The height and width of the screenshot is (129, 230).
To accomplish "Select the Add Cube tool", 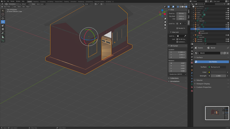I will (x=3, y=41).
